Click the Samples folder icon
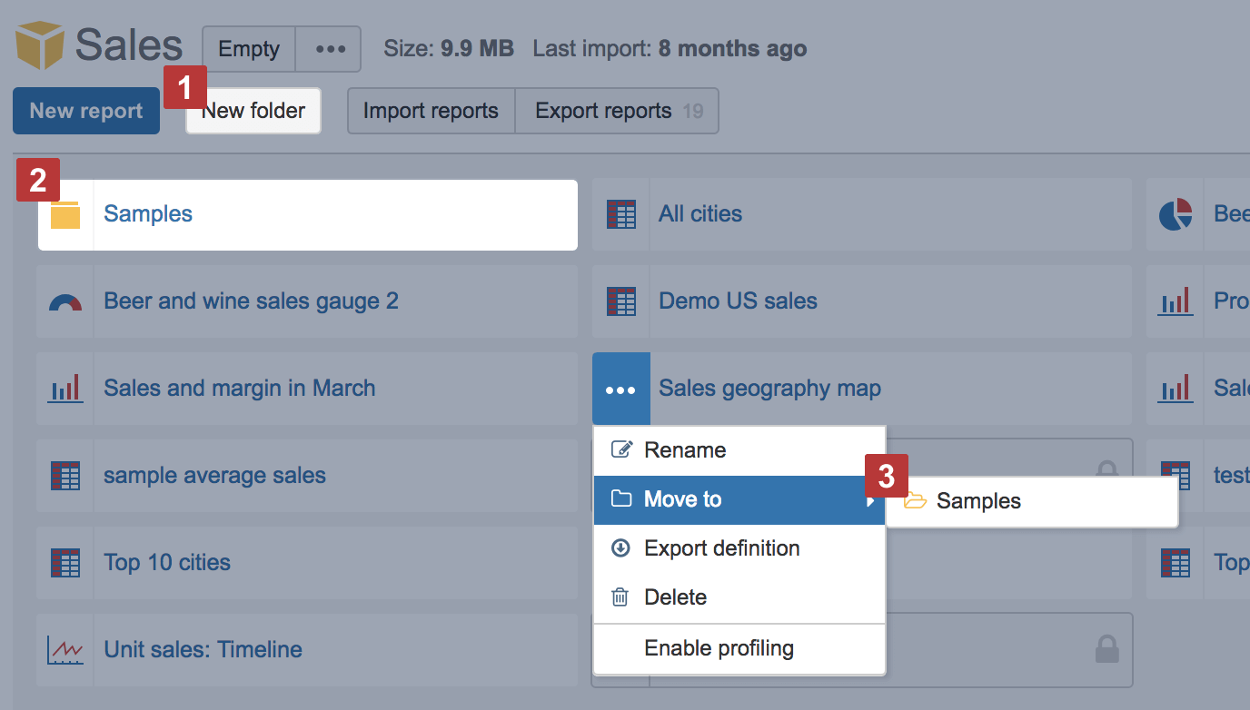Image resolution: width=1250 pixels, height=710 pixels. [65, 214]
